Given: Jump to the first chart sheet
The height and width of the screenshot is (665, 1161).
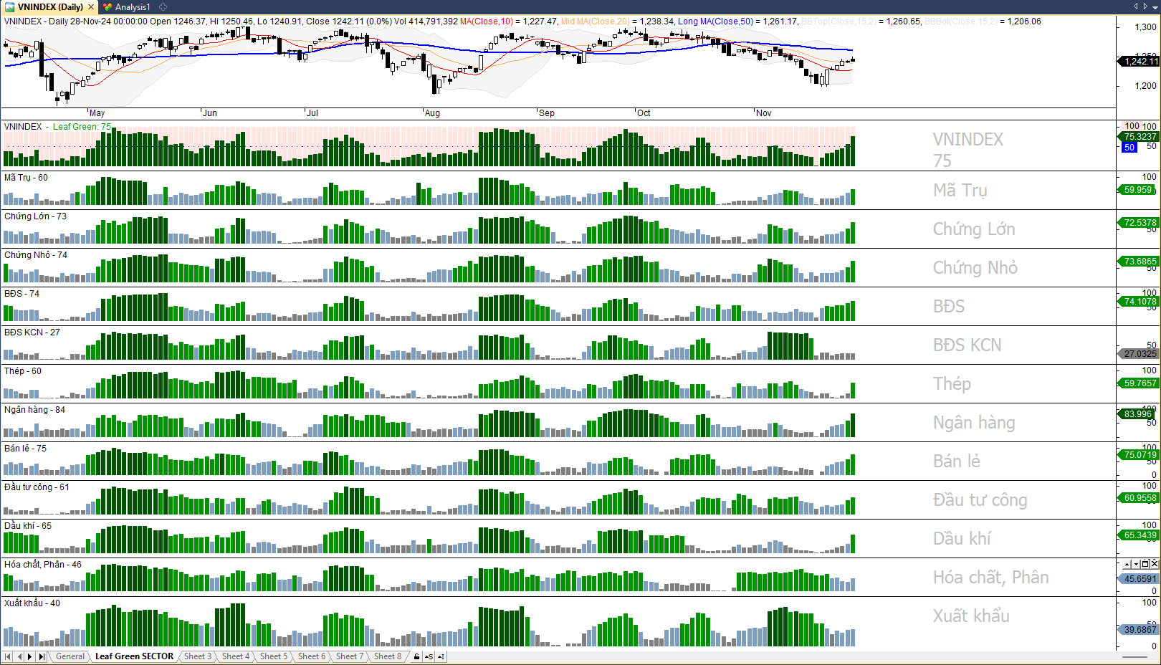Looking at the screenshot, I should [x=8, y=656].
